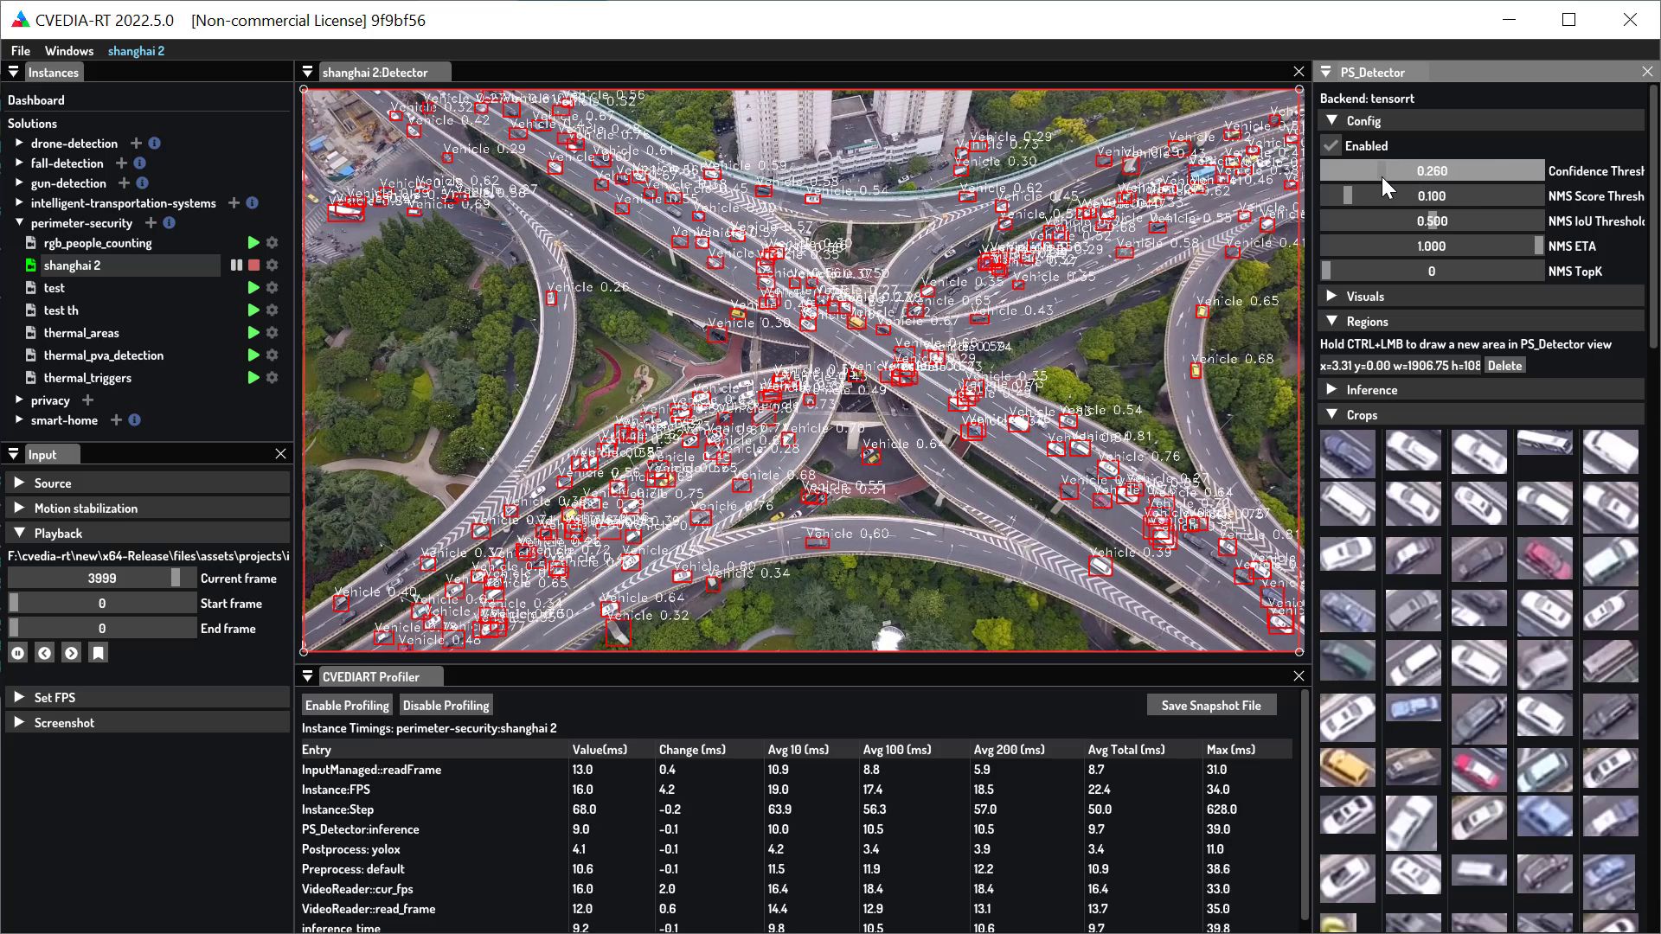Click the Save Snapshot File button
This screenshot has width=1661, height=934.
coord(1211,704)
